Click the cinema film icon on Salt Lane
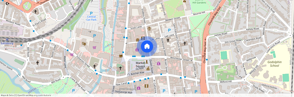This screenshot has width=294, height=97. [x=143, y=38]
